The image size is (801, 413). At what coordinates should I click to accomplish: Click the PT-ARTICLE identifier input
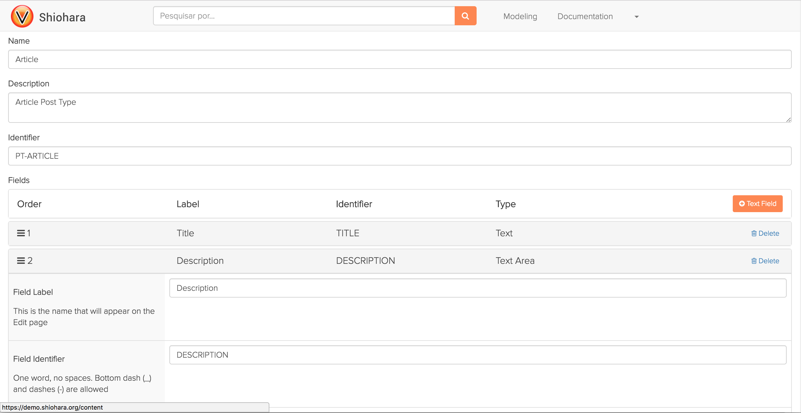[x=399, y=156]
